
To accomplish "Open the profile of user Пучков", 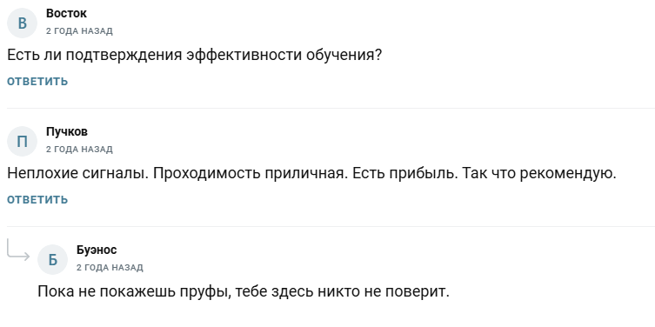I will pos(67,131).
